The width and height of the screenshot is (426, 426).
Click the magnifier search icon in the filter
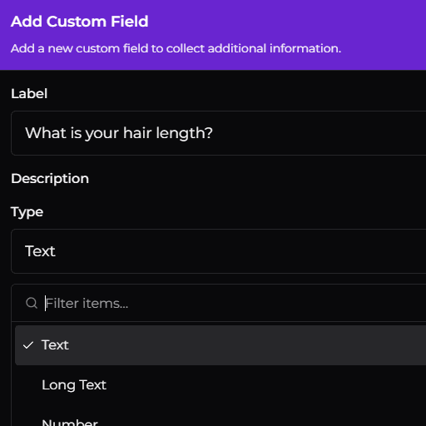click(32, 303)
